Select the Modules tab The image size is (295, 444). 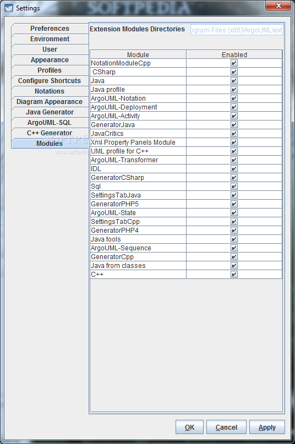pyautogui.click(x=50, y=144)
